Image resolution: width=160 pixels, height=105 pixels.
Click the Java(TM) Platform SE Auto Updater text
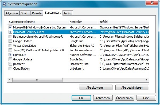[38, 50]
